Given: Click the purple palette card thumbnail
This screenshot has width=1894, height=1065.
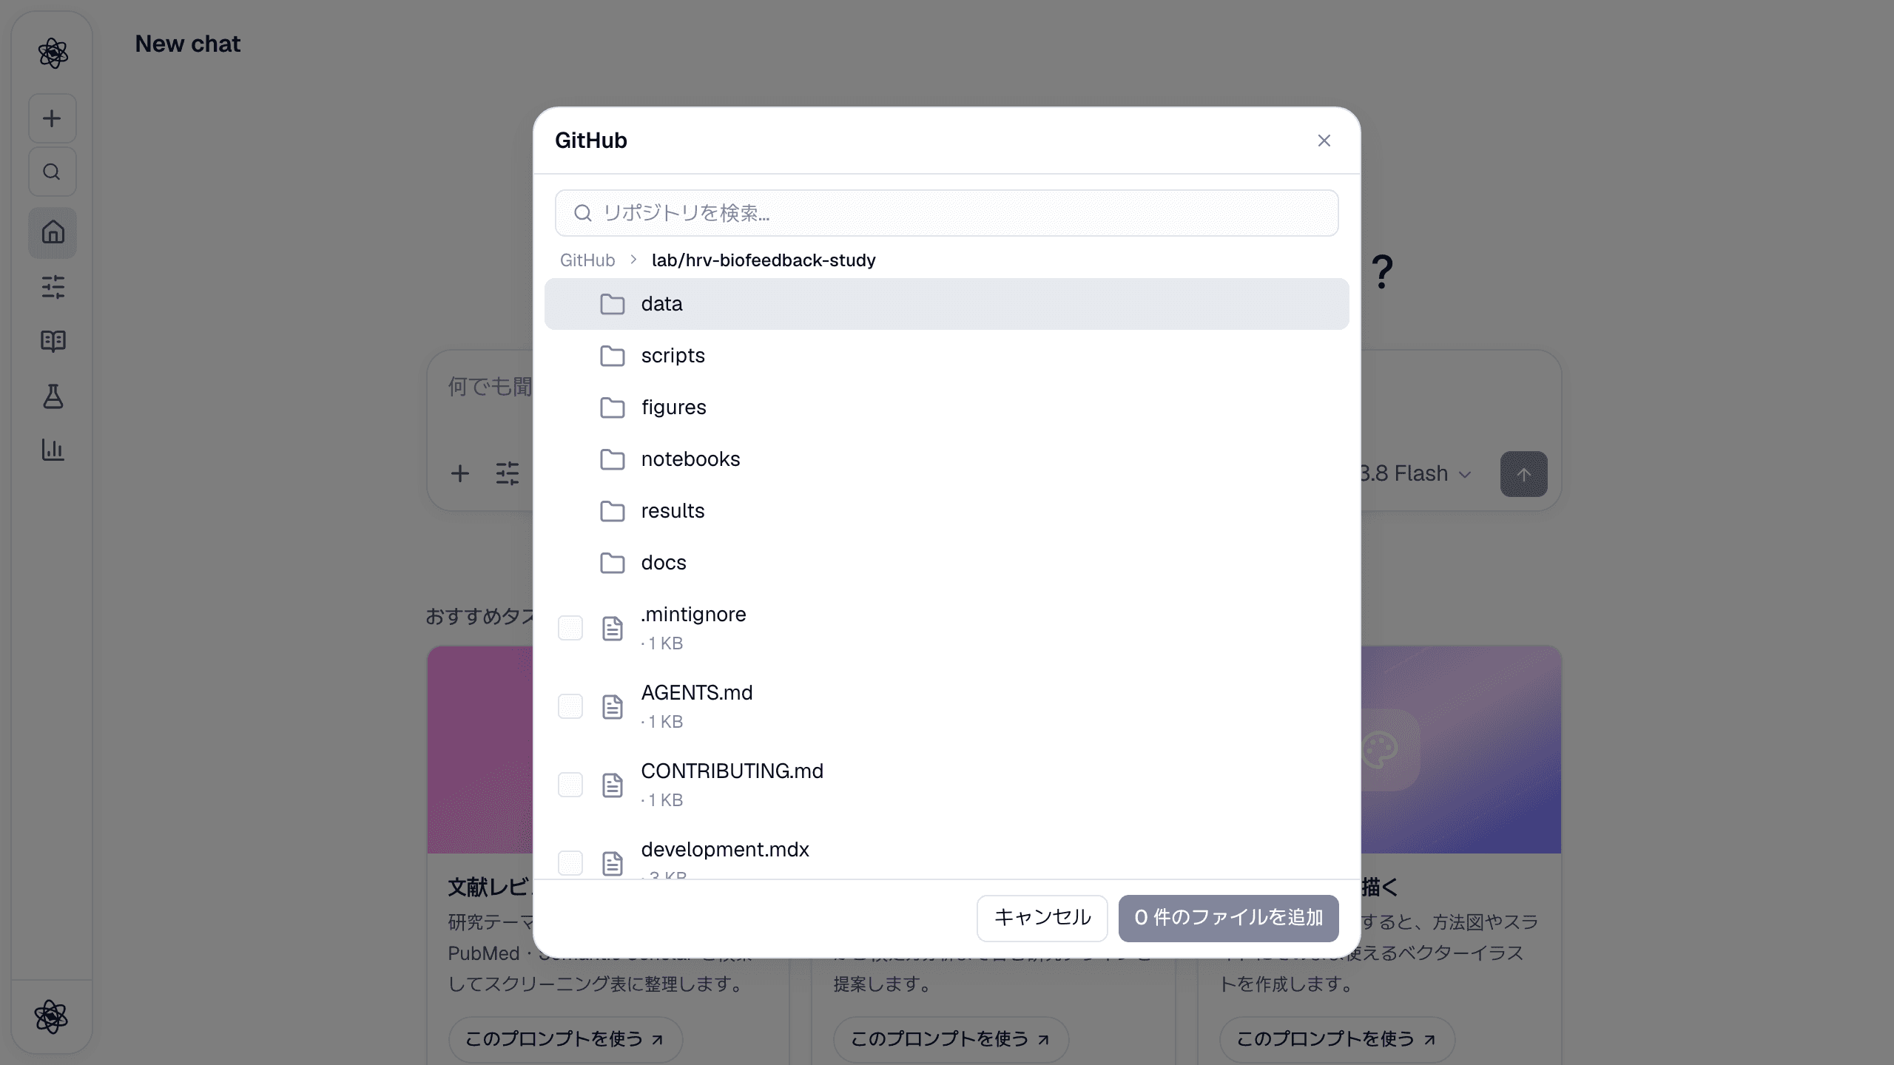Looking at the screenshot, I should pos(1461,749).
